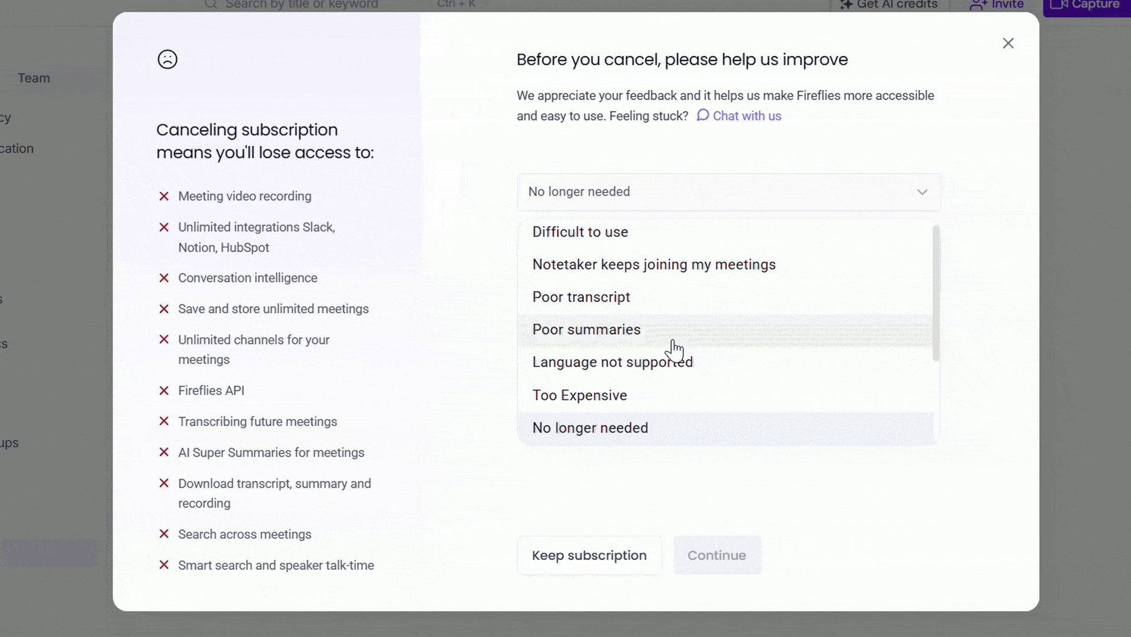Click the red X beside Smart search

click(x=164, y=565)
